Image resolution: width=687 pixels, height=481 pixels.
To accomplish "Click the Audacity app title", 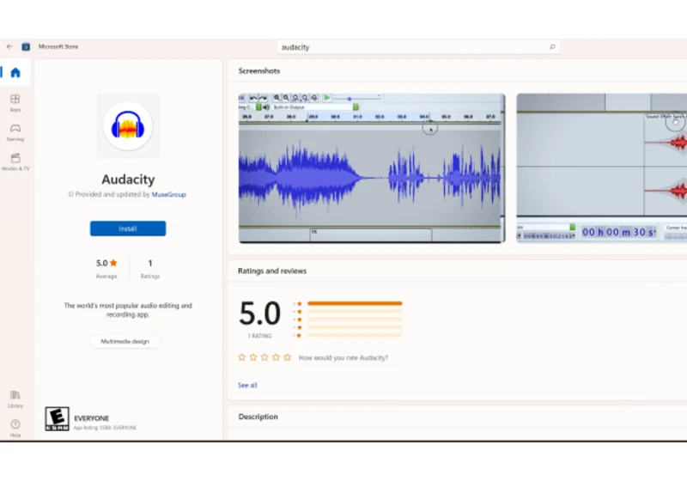I will [x=128, y=180].
